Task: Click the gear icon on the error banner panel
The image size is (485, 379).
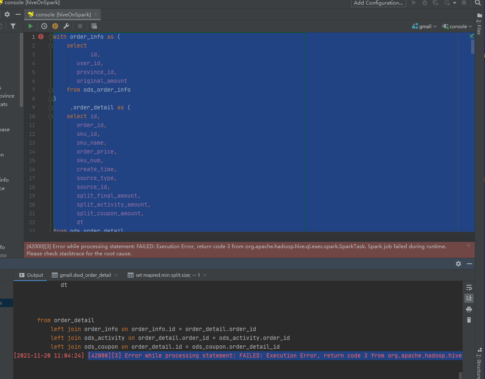Action: point(458,264)
